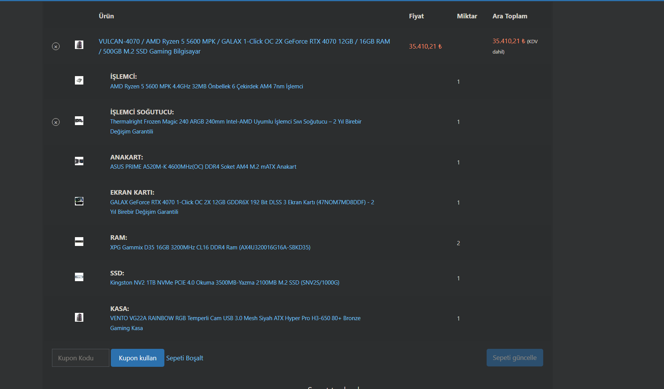Image resolution: width=664 pixels, height=389 pixels.
Task: Empty the cart via Sepeti Boşalt
Action: (185, 358)
